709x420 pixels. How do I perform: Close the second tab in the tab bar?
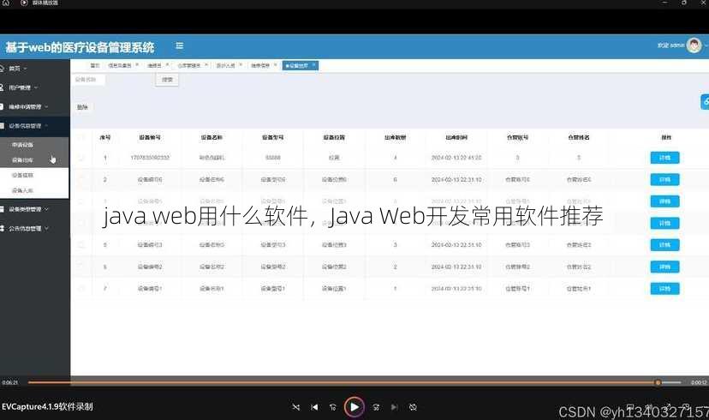(x=137, y=65)
